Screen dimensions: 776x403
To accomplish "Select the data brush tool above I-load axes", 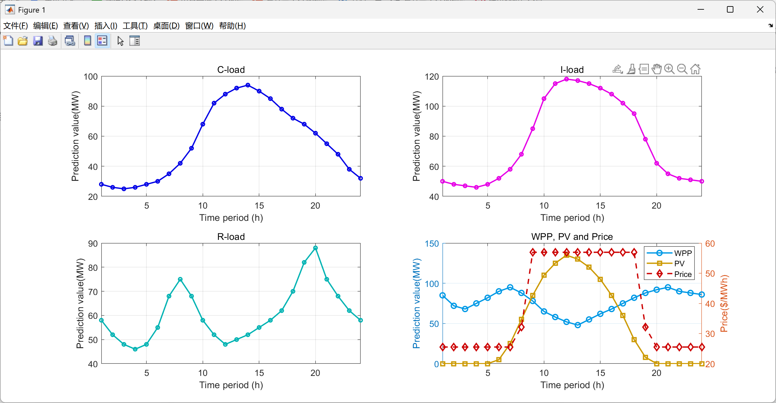I will point(631,69).
